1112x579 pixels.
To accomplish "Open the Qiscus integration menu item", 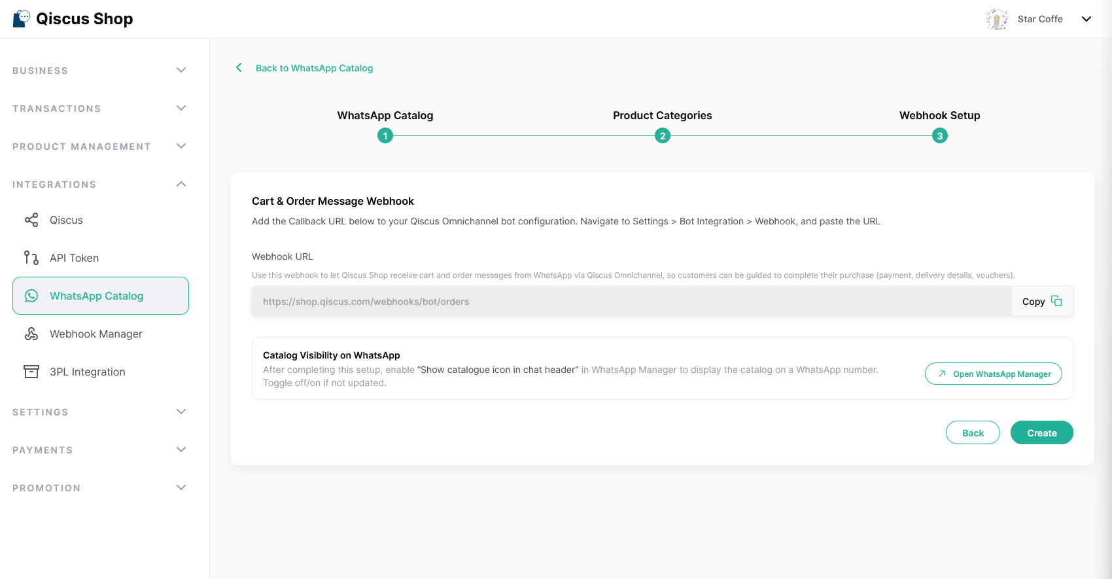I will pos(101,220).
